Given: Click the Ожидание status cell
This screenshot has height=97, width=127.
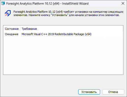Looking at the screenshot, I should tap(12, 34).
